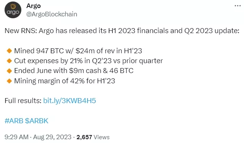
Task: Click the Ended June with $9m cash line
Action: click(x=74, y=71)
